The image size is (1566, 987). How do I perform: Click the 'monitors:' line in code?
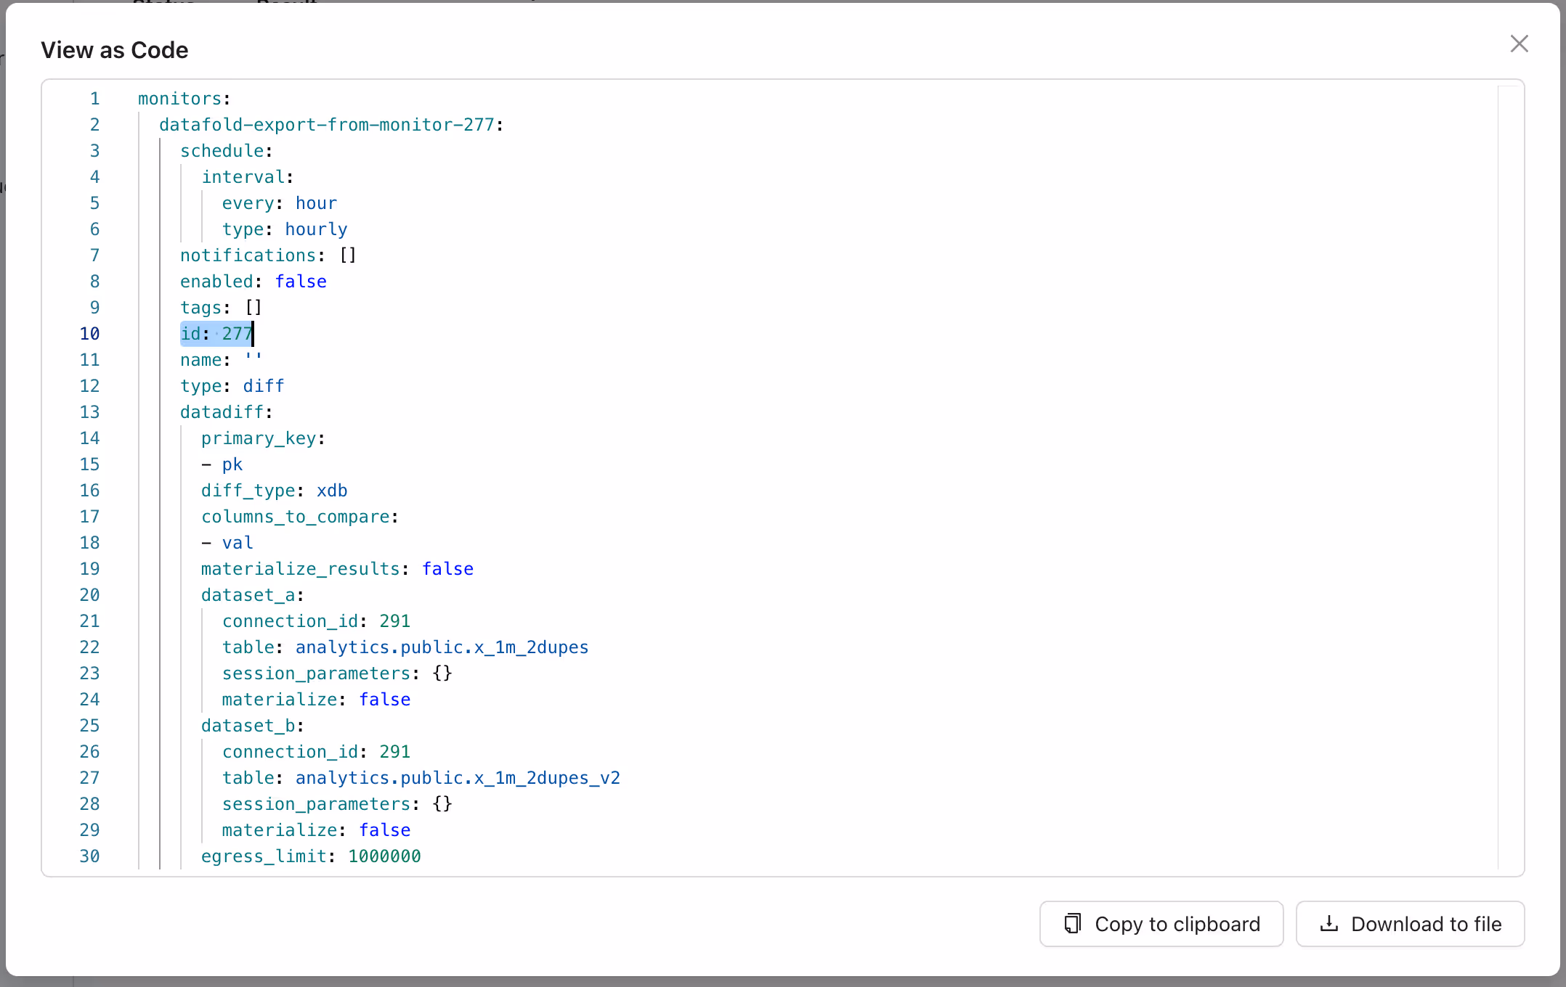[184, 99]
